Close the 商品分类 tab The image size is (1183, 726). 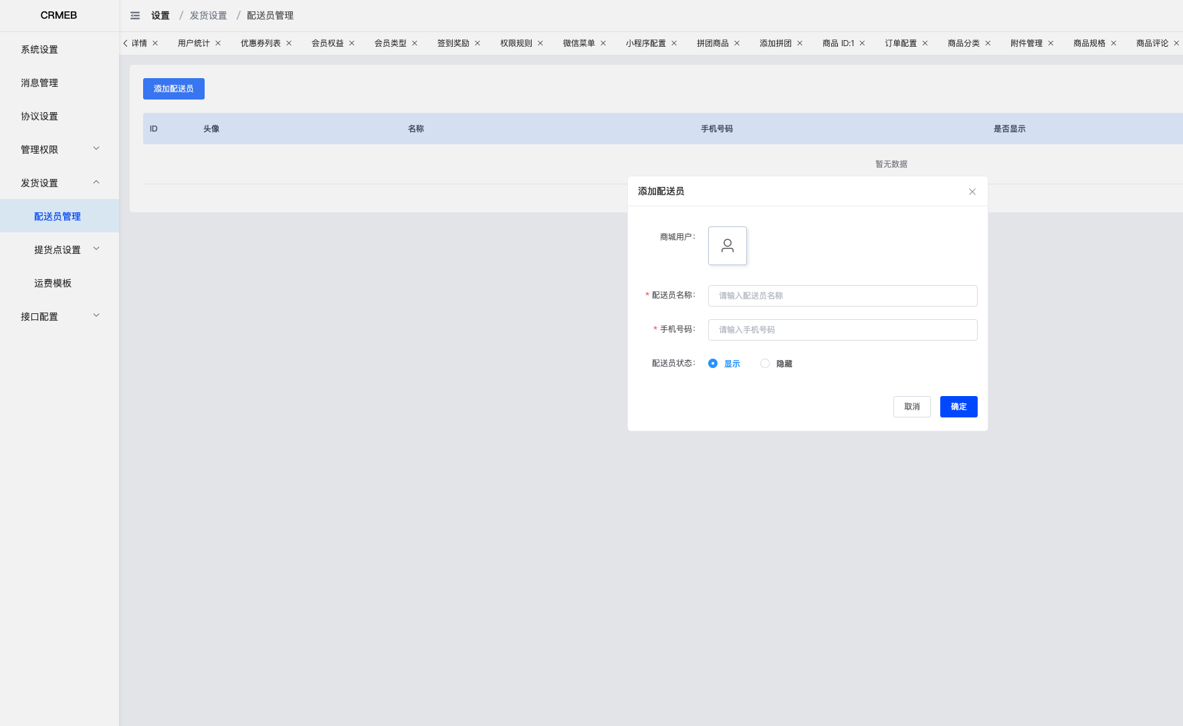pos(988,43)
